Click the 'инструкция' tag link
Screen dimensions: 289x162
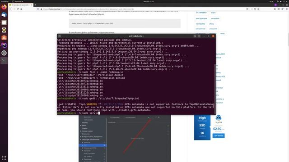coord(201,18)
